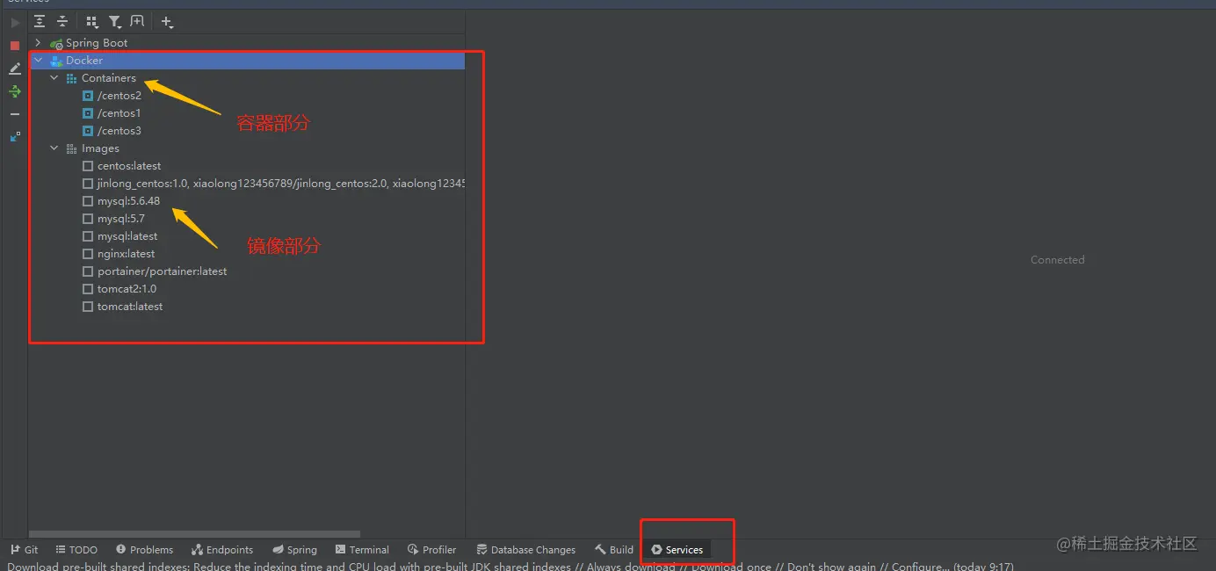Screen dimensions: 1216x571
Task: Open the Build tab
Action: pyautogui.click(x=614, y=550)
